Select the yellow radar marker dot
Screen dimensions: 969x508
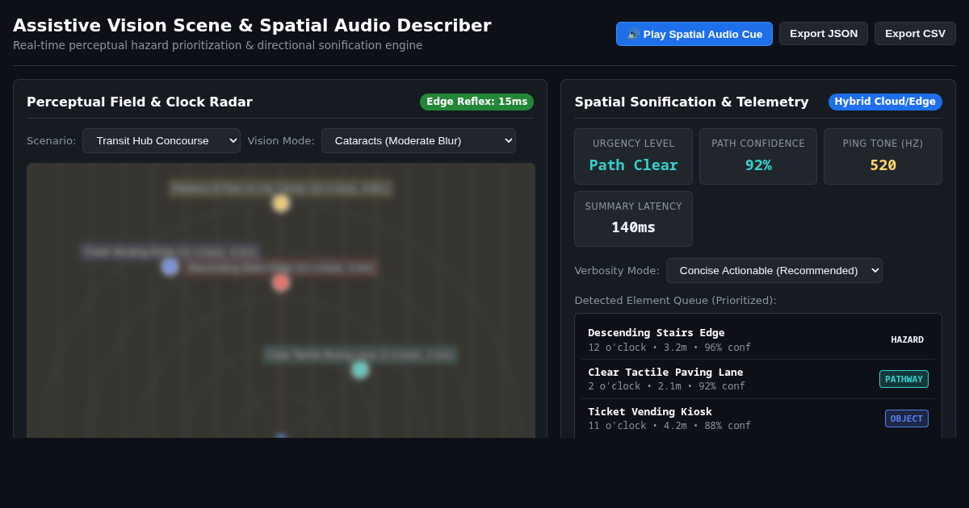(x=281, y=203)
